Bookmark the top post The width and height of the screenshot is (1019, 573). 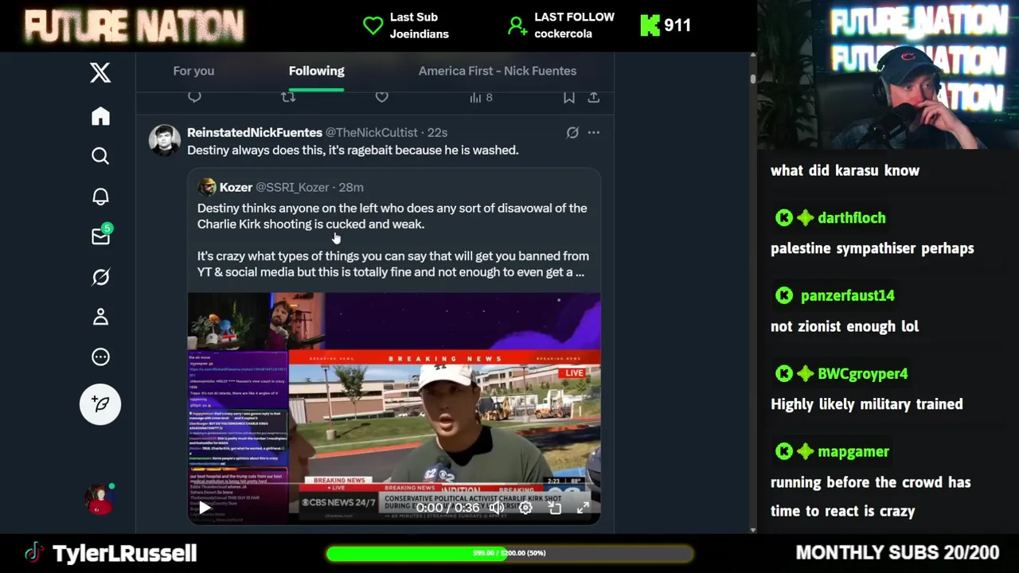(x=568, y=97)
